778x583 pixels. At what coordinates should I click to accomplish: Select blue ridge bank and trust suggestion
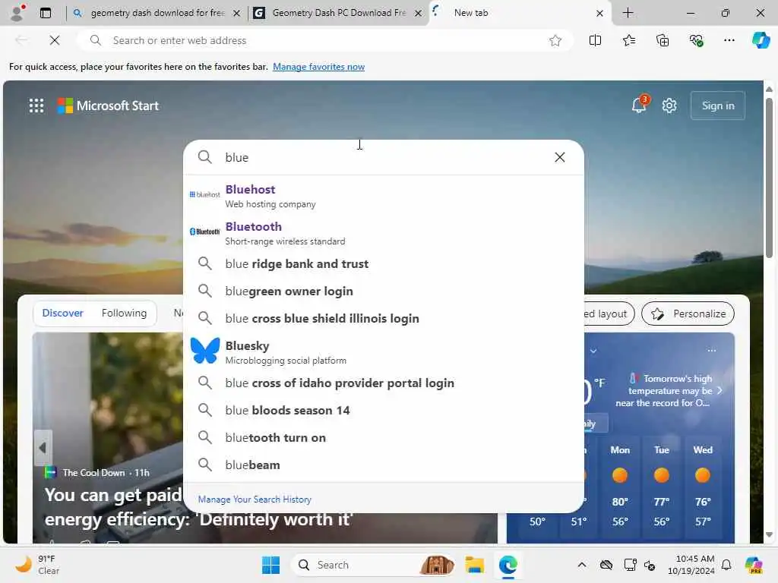coord(383,263)
